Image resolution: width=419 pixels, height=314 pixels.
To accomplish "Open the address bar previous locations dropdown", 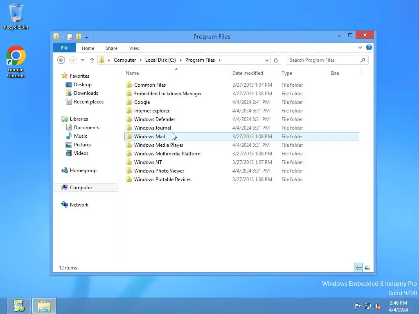I will (267, 60).
